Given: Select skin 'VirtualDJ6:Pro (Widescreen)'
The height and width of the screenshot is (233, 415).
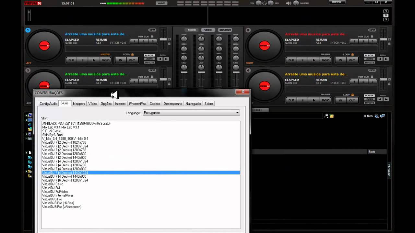Looking at the screenshot, I should pyautogui.click(x=141, y=207).
